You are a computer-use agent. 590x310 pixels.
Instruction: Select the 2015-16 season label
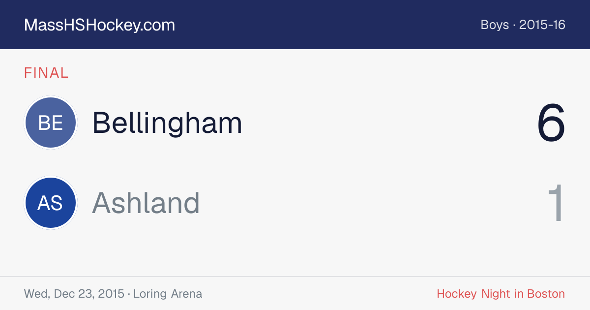pyautogui.click(x=542, y=25)
